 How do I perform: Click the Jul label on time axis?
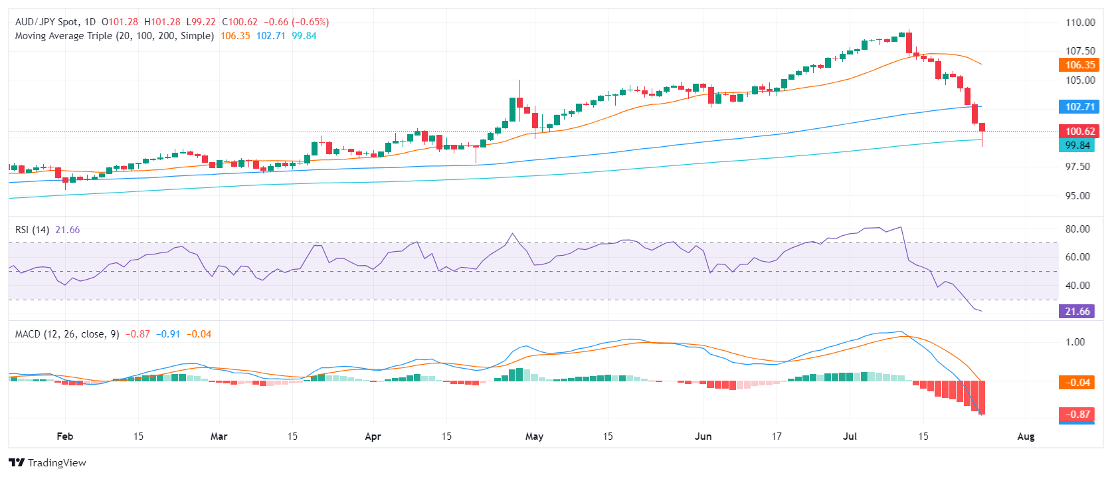[850, 436]
